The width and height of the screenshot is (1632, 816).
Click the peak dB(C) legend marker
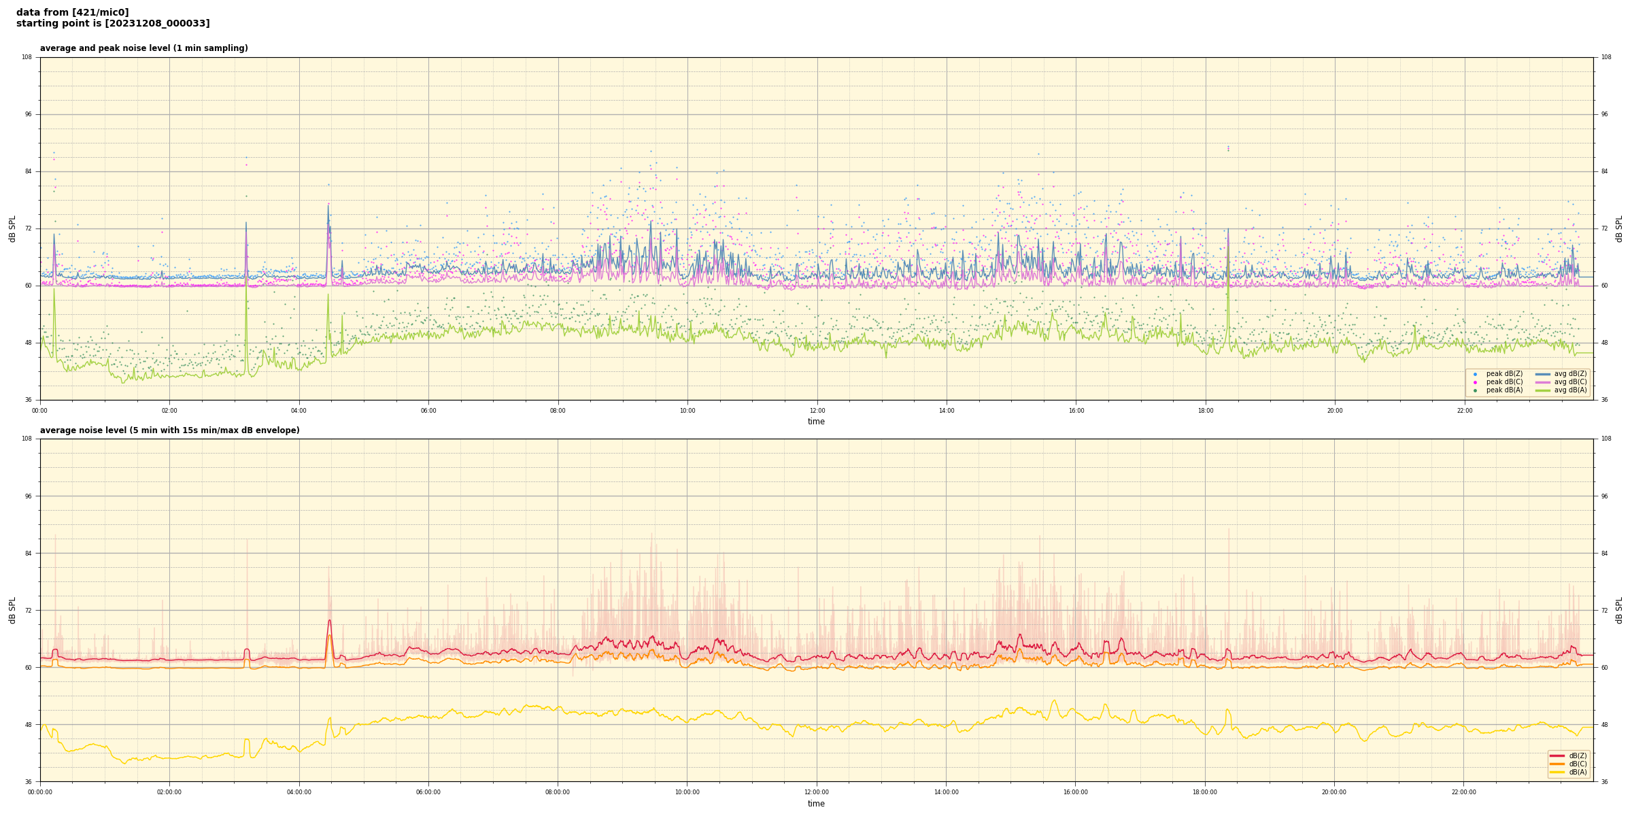click(1475, 382)
